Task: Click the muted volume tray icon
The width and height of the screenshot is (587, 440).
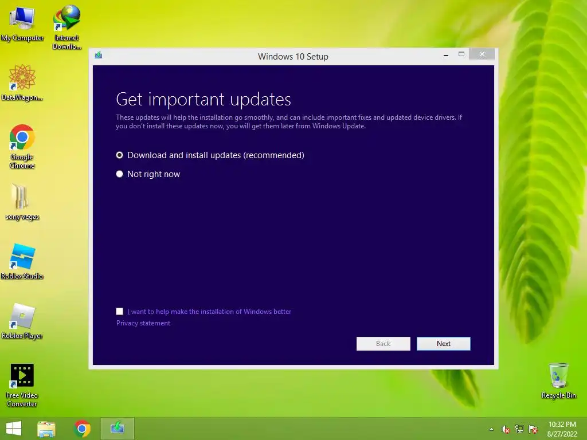Action: click(x=506, y=429)
